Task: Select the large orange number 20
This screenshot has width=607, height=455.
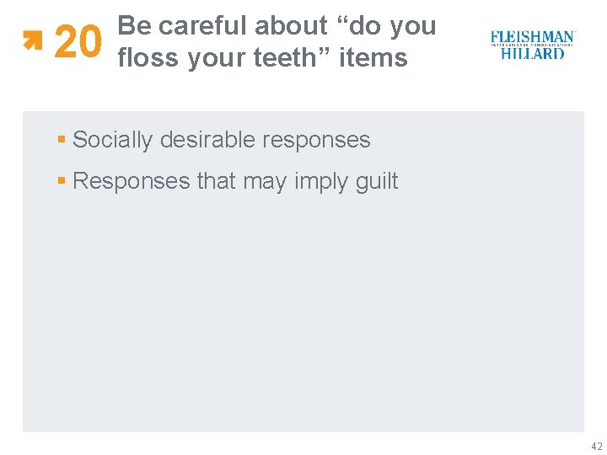Action: 78,43
